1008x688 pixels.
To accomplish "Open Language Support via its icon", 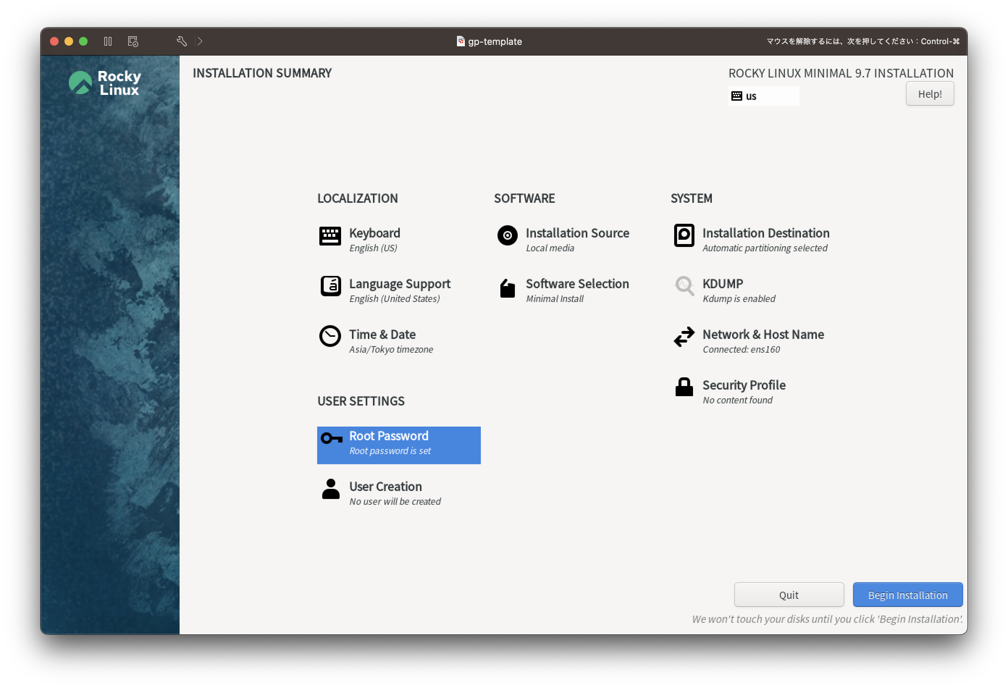I will point(331,286).
